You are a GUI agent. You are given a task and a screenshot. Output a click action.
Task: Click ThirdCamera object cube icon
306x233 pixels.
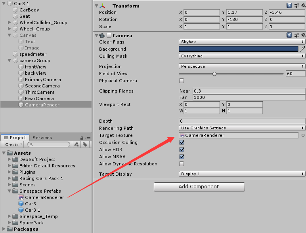click(21, 92)
